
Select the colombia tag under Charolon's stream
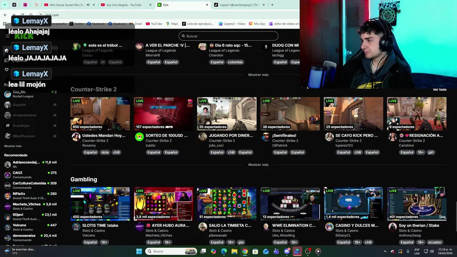point(235,62)
